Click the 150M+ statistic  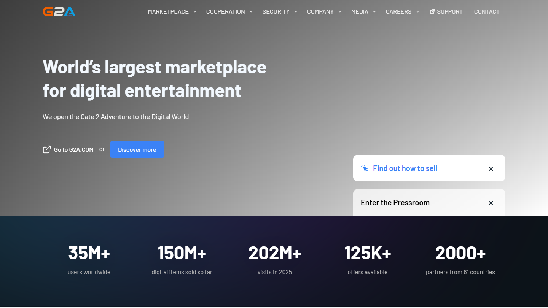pos(182,253)
